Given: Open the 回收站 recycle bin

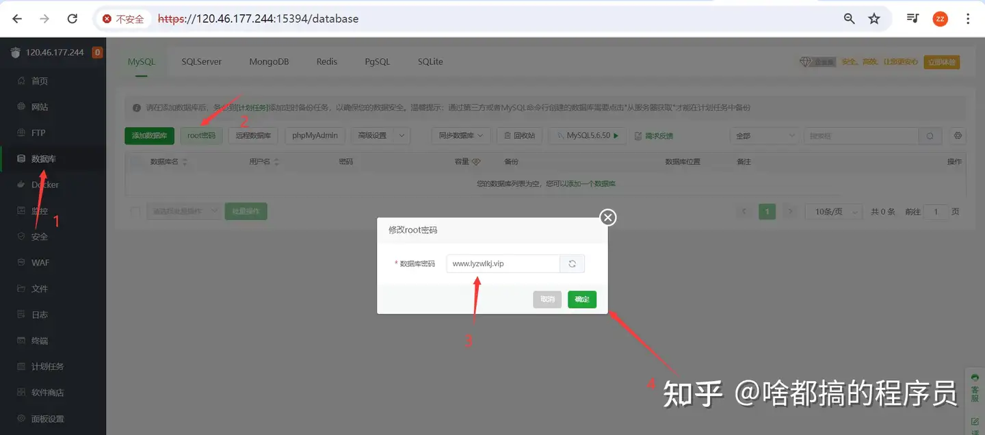Looking at the screenshot, I should [x=520, y=135].
